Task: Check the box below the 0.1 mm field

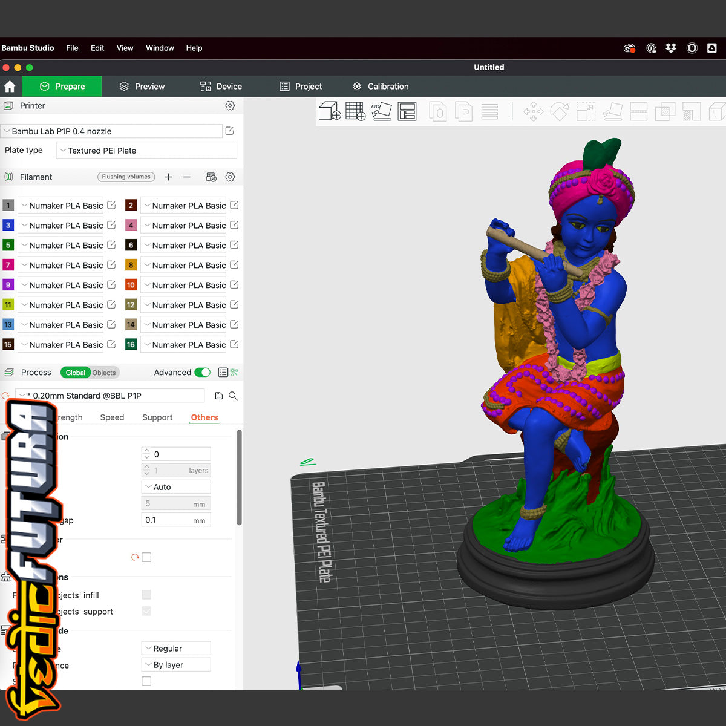Action: click(146, 557)
